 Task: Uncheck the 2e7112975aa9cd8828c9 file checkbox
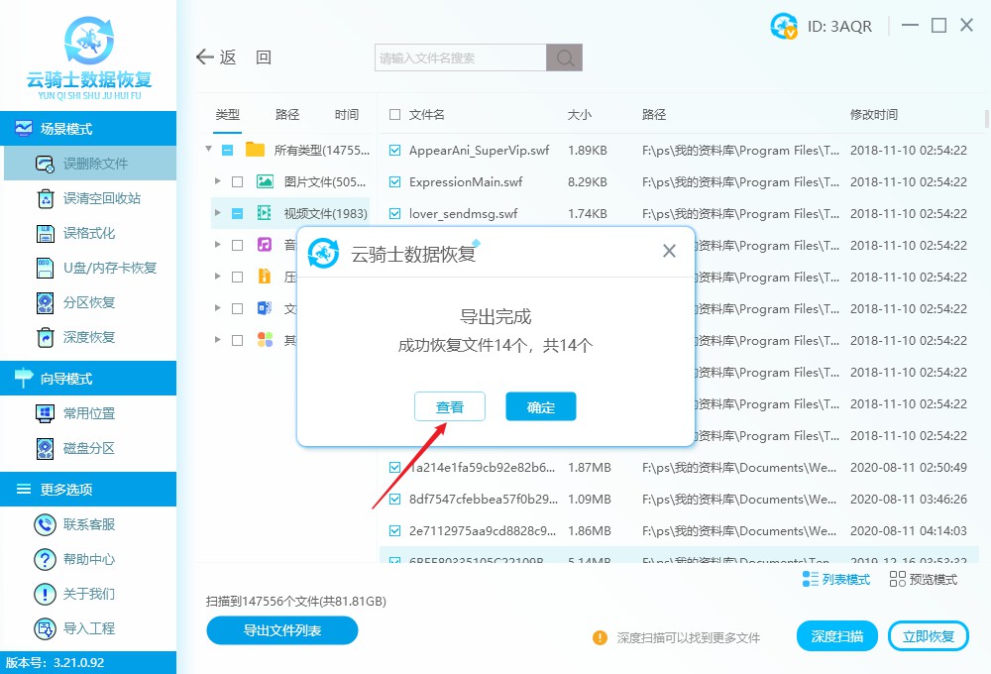click(x=395, y=531)
